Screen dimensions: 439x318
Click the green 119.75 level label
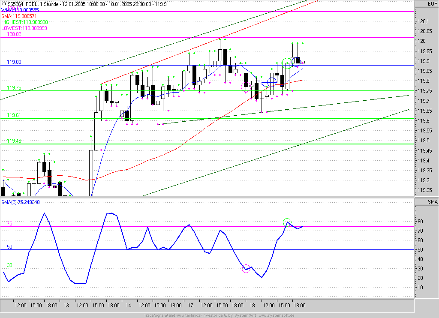pyautogui.click(x=14, y=87)
